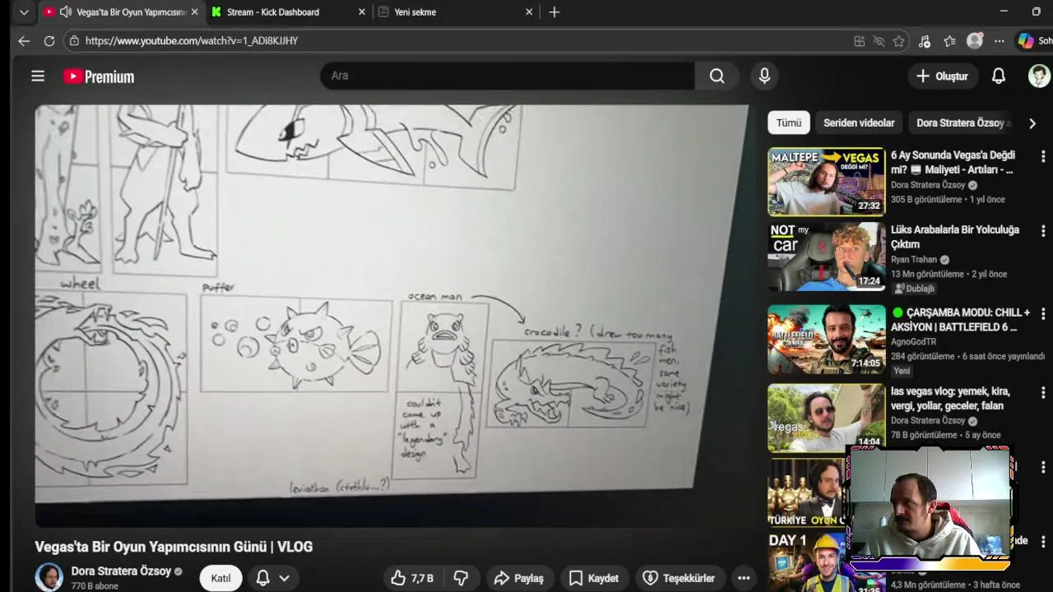The width and height of the screenshot is (1053, 592).
Task: Click the video player showing sketches
Action: (392, 316)
